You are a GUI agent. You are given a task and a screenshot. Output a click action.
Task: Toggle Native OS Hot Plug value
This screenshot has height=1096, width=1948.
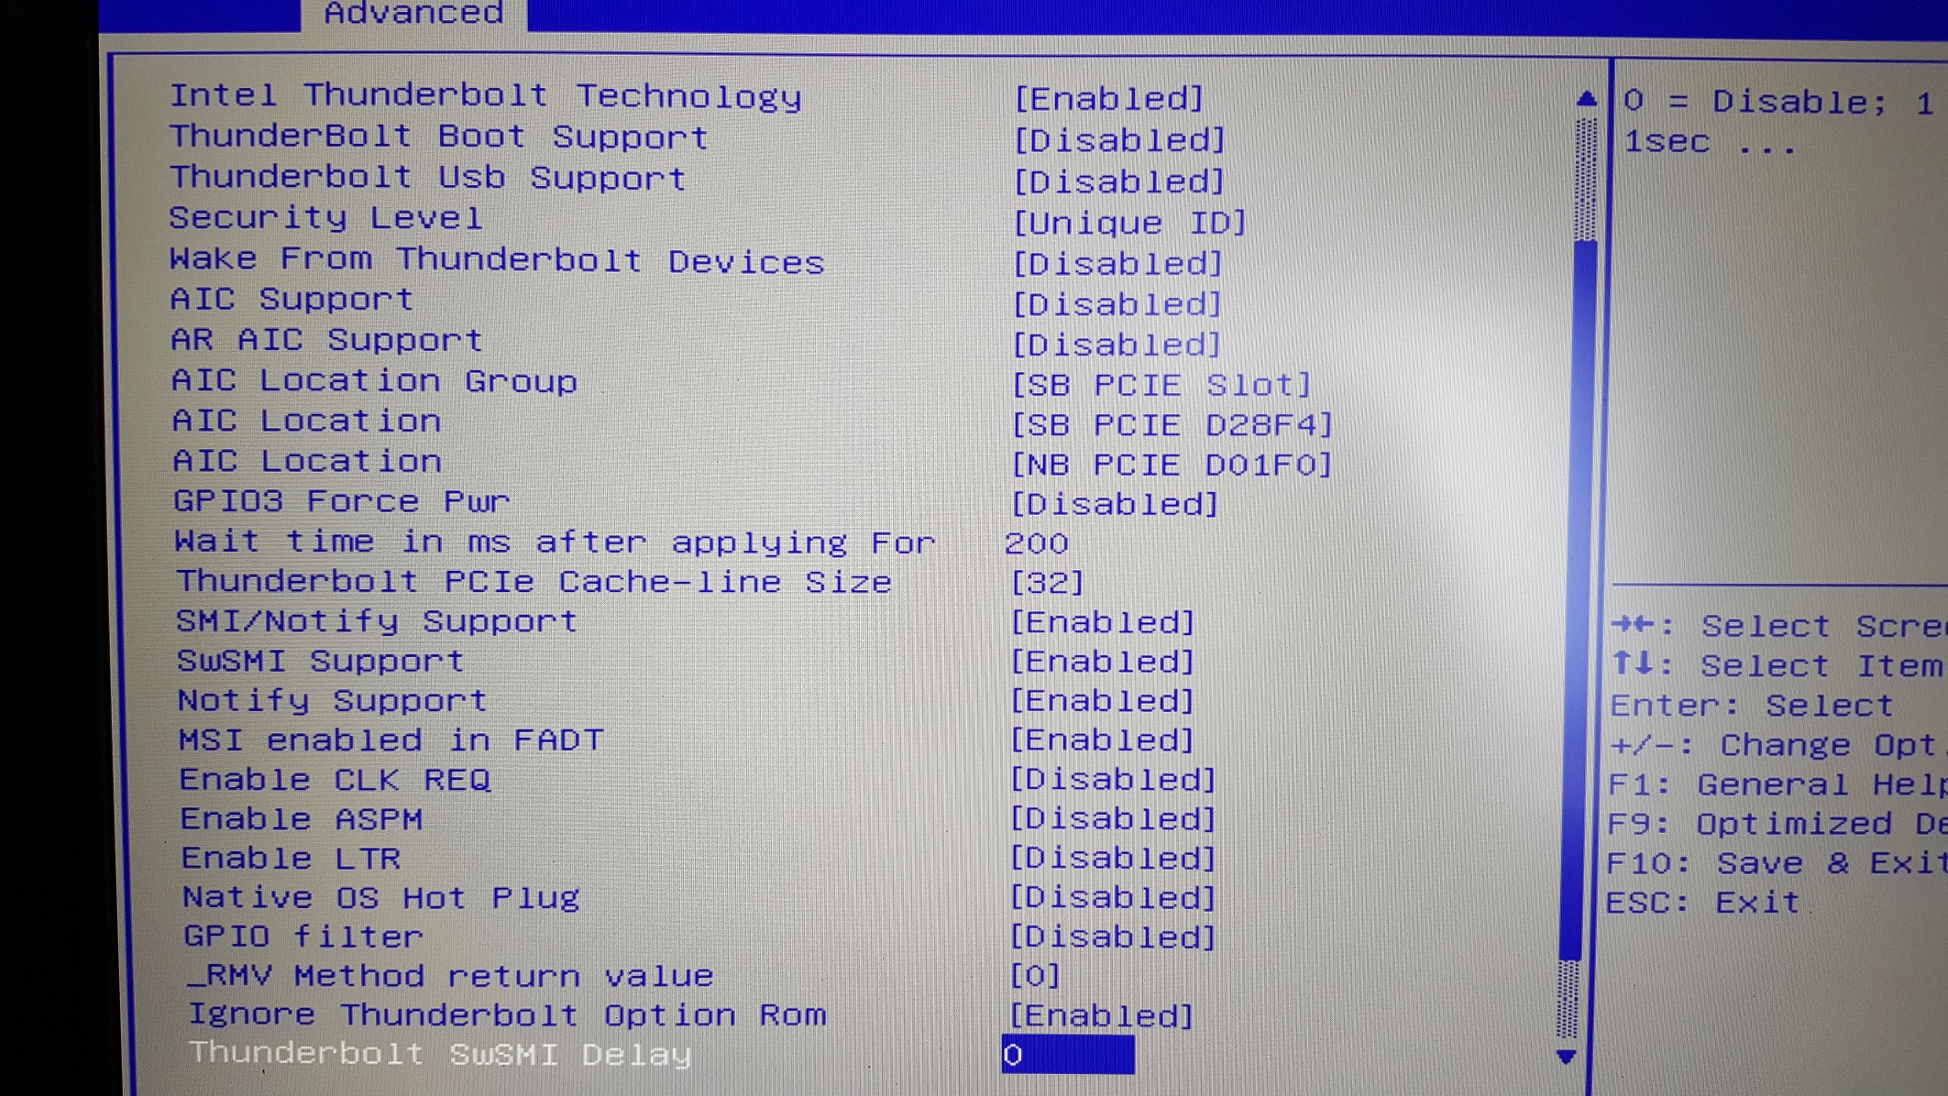1113,898
